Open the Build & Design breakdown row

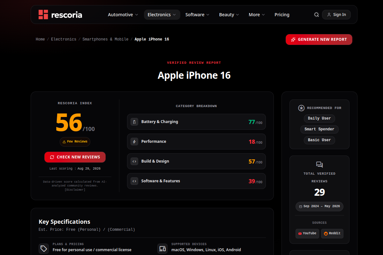coord(196,161)
